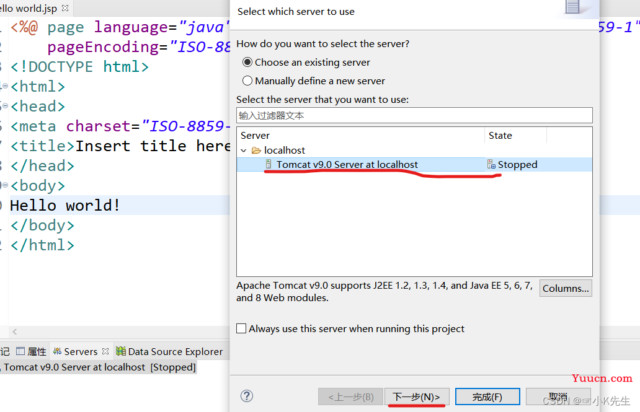The height and width of the screenshot is (412, 640).
Task: Click the closing </body> tag
Action: [x=42, y=225]
